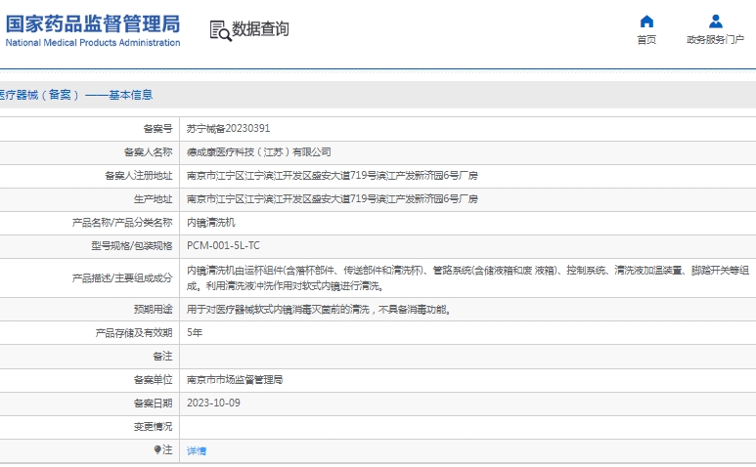The image size is (756, 467).
Task: Click the 备案人注册地址 row label
Action: point(138,176)
